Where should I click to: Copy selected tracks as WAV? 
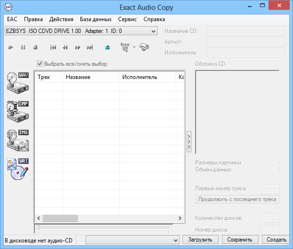click(18, 83)
